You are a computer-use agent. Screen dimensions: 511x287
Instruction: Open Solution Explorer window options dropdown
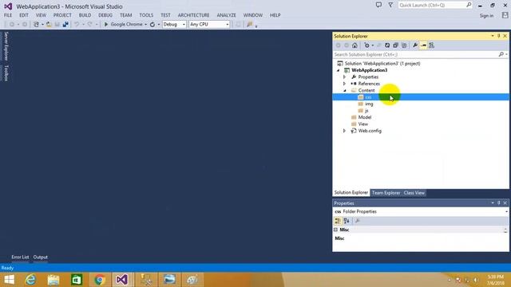pos(493,36)
